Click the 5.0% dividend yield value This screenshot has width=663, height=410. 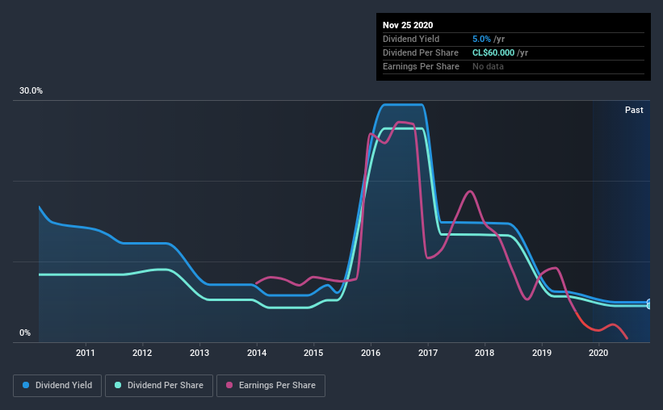[x=481, y=39]
